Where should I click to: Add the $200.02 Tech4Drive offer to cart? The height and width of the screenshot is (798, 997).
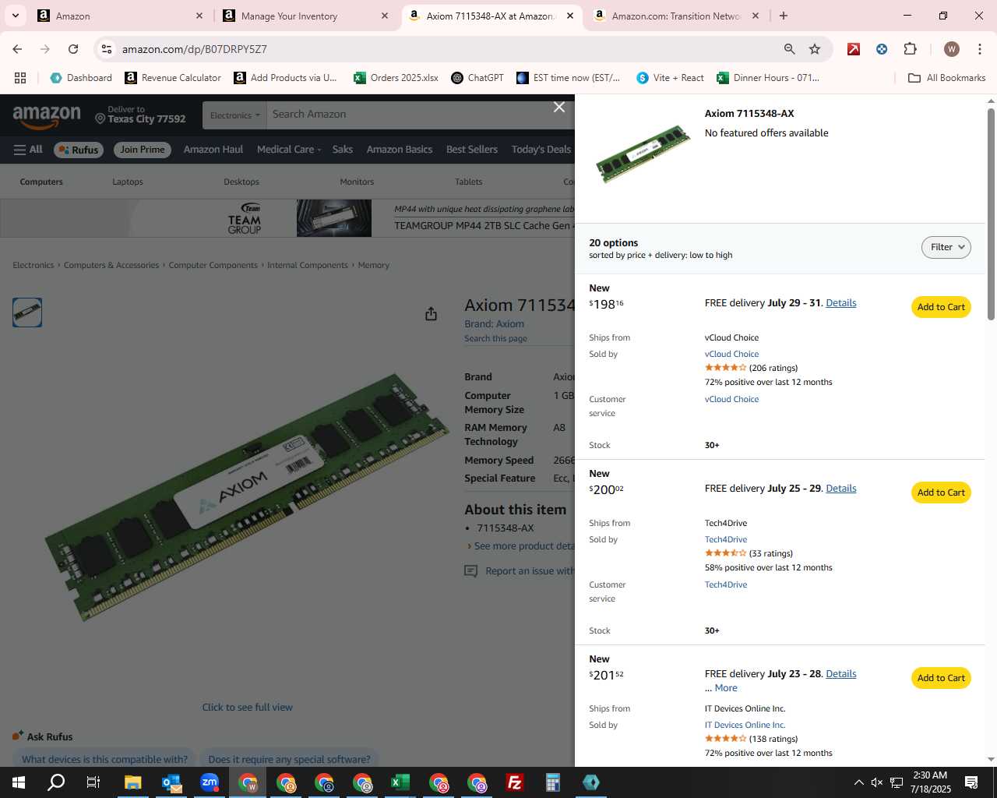tap(941, 493)
